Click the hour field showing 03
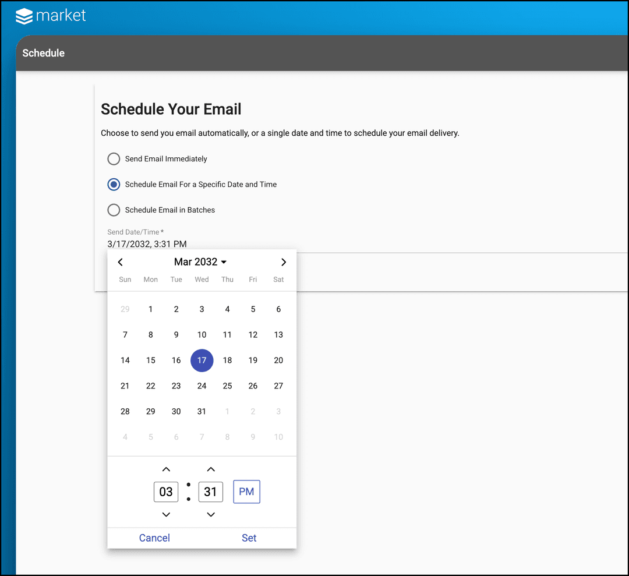Screen dimensions: 629x576 [x=166, y=492]
